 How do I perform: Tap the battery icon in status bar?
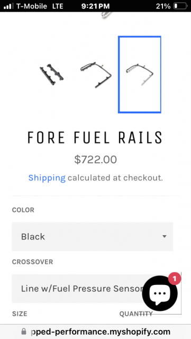coord(180,6)
